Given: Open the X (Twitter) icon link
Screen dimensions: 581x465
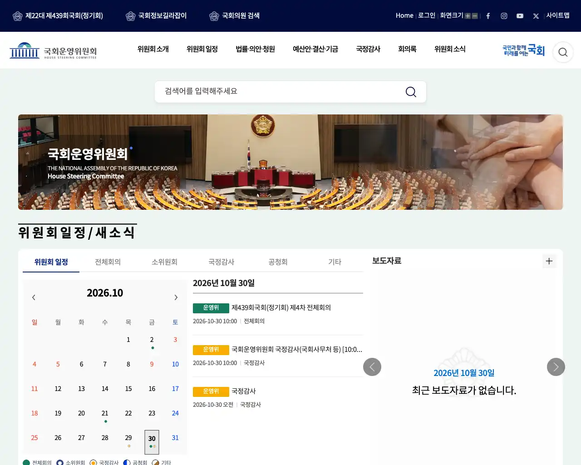Looking at the screenshot, I should 536,16.
